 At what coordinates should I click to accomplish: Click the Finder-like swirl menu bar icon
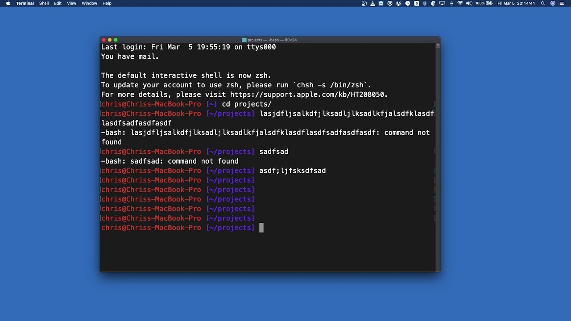(x=364, y=3)
